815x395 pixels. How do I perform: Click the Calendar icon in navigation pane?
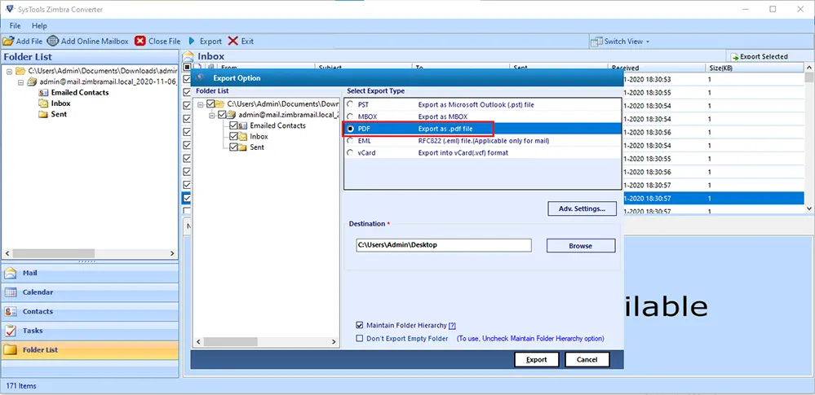(11, 292)
